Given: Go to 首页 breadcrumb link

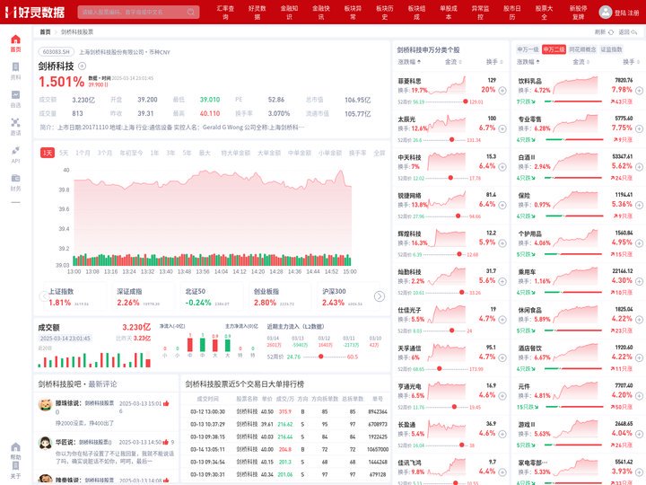Looking at the screenshot, I should click(x=45, y=31).
